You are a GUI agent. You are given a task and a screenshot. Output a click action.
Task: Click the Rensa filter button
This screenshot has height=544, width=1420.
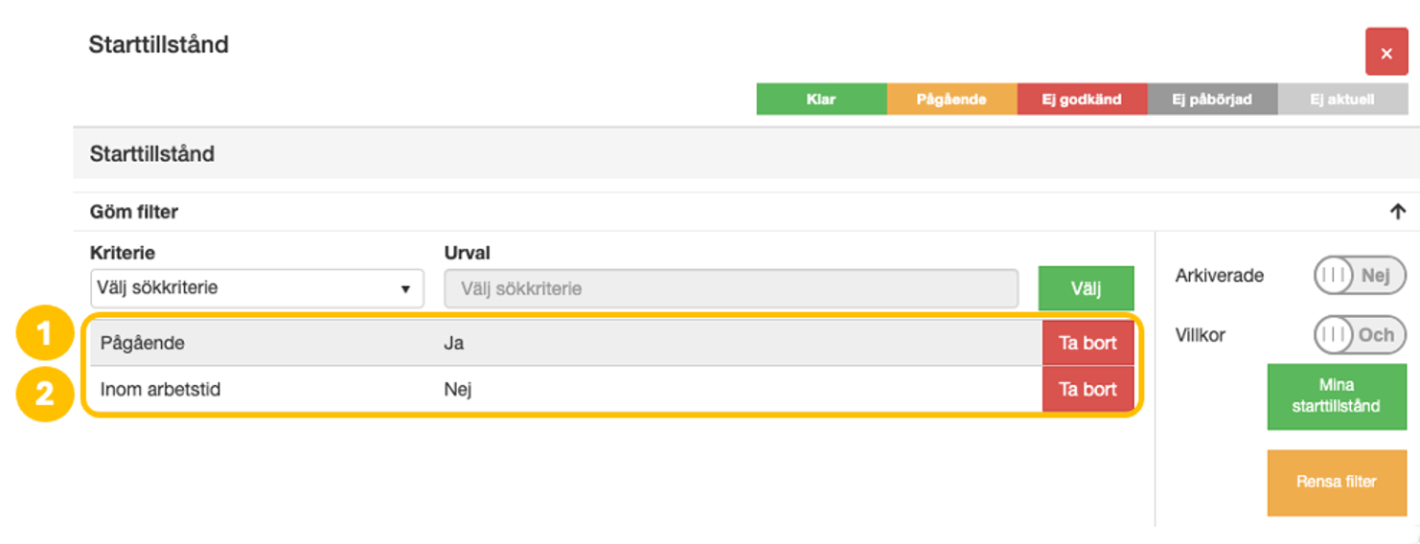click(1337, 482)
